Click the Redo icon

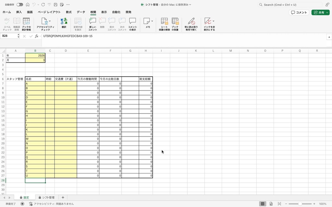[43, 5]
